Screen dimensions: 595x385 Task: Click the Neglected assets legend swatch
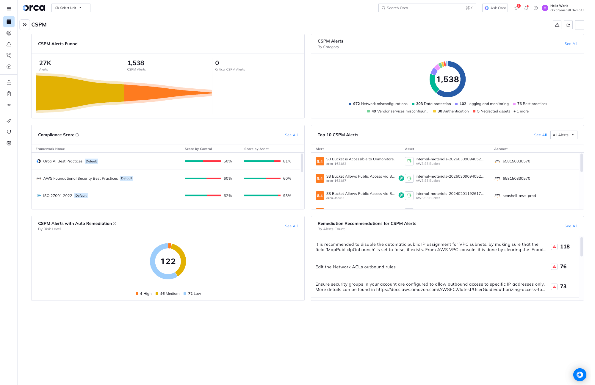[x=474, y=111]
